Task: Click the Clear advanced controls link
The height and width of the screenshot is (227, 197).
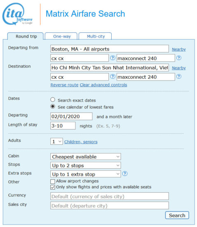Action: (x=103, y=85)
